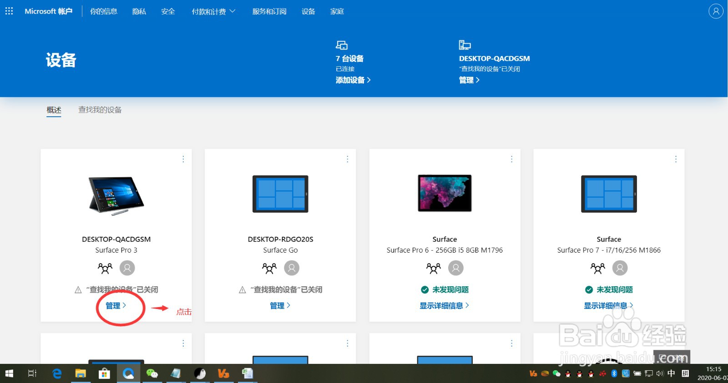Click the Surface Pro 3 device image
Screen dimensions: 728x383
116,195
